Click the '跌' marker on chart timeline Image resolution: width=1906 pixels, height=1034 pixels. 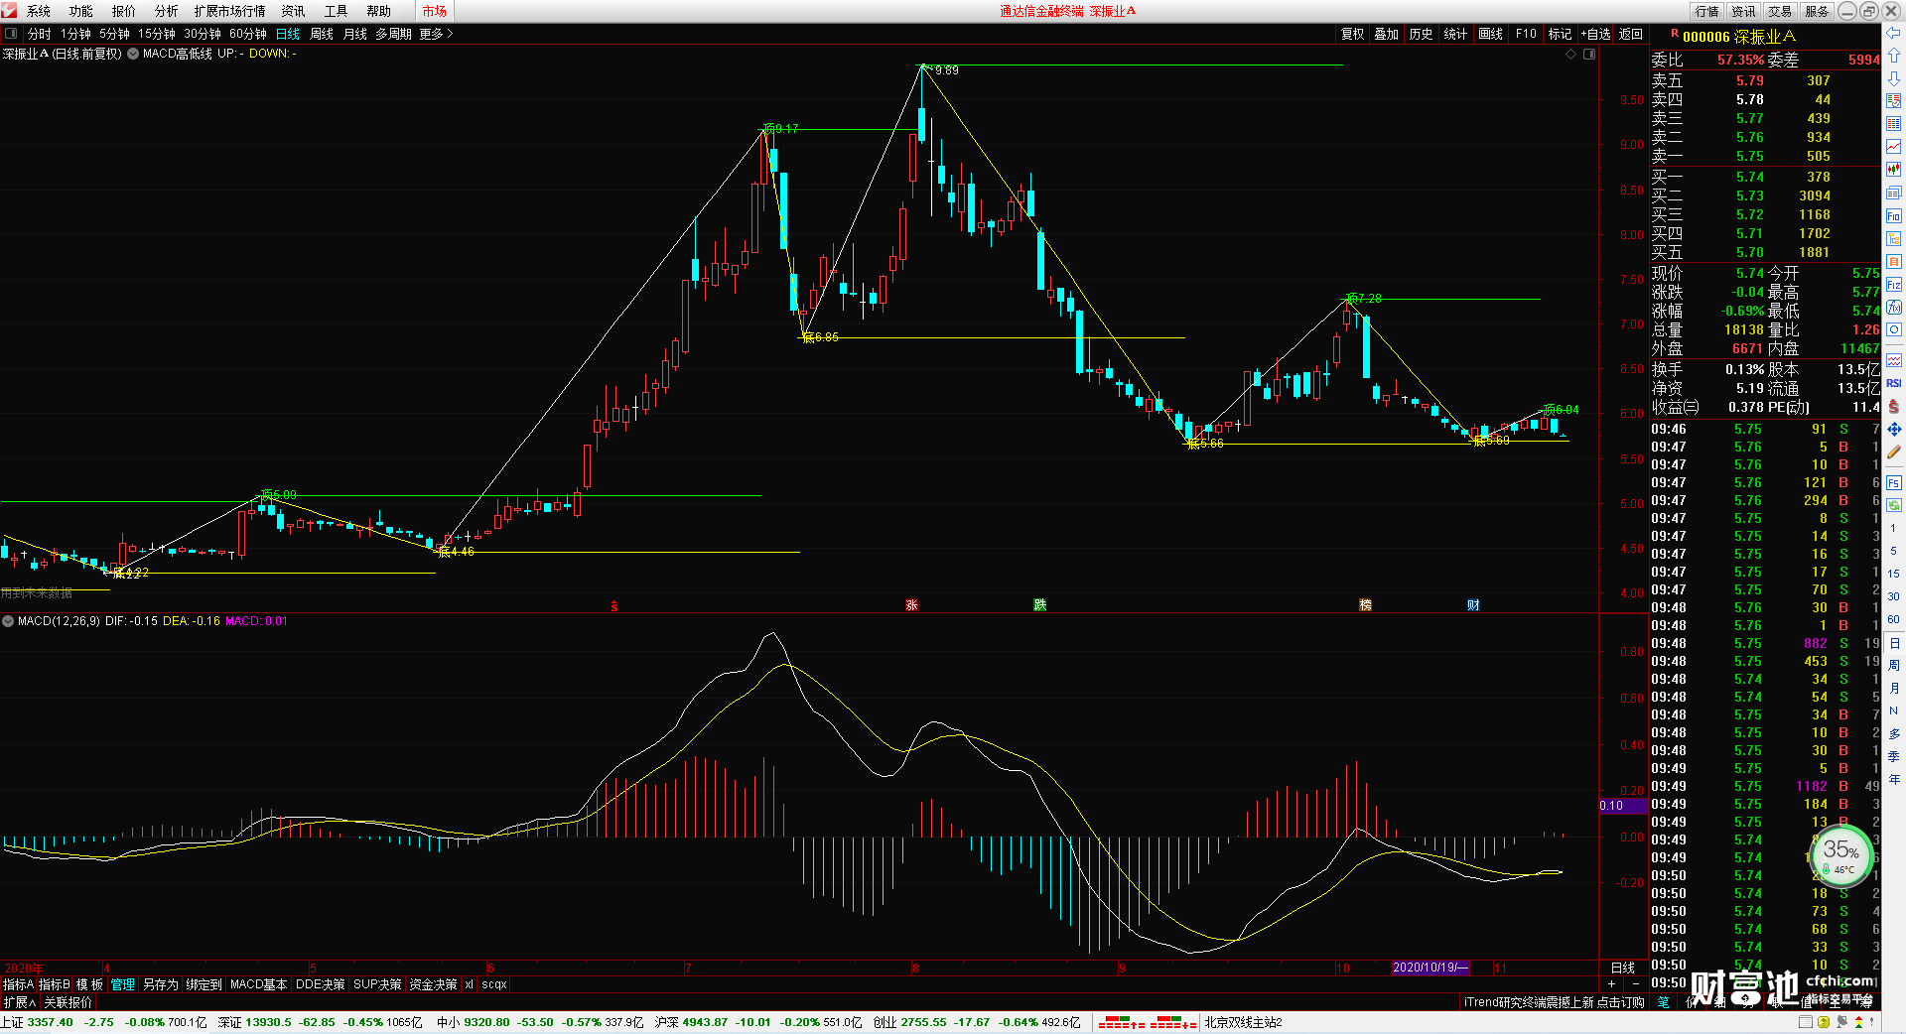[x=1039, y=604]
